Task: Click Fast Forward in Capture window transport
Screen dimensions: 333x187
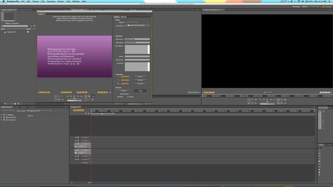Action: pos(81,96)
